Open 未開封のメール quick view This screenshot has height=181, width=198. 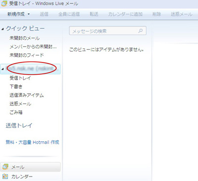(x=25, y=38)
